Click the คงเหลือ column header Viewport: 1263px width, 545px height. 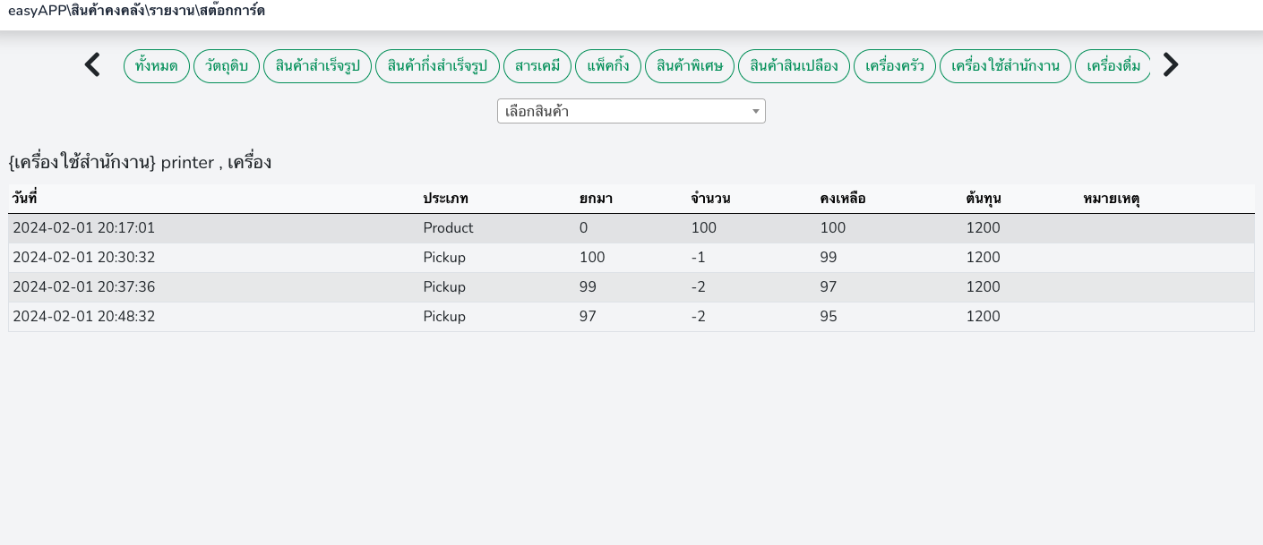843,199
